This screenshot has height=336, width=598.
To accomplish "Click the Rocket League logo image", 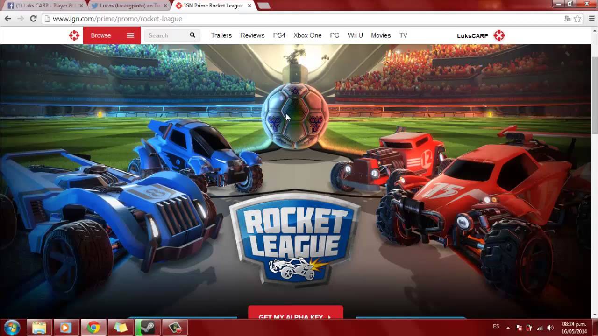I will (295, 239).
